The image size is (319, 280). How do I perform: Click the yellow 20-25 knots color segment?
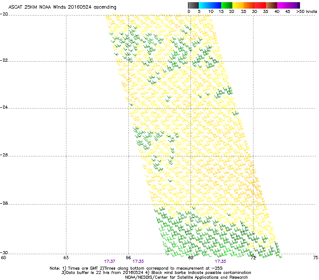click(238, 5)
